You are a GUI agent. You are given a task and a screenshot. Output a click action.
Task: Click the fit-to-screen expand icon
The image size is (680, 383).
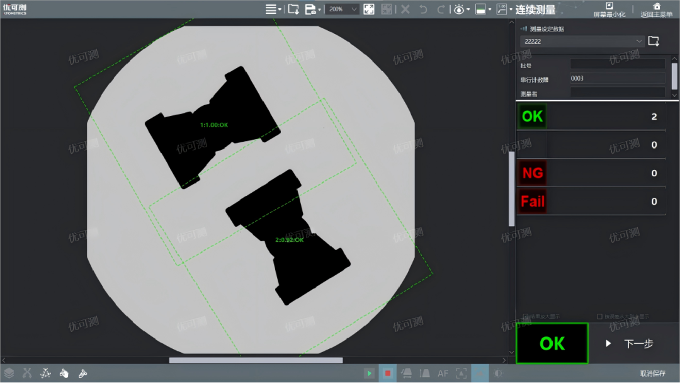tap(370, 9)
